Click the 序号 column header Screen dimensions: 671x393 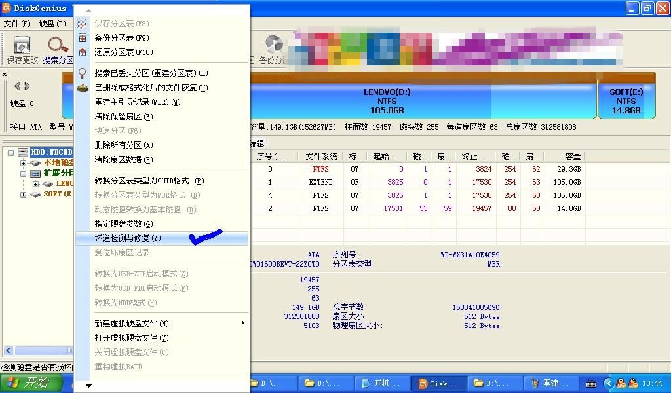point(275,157)
